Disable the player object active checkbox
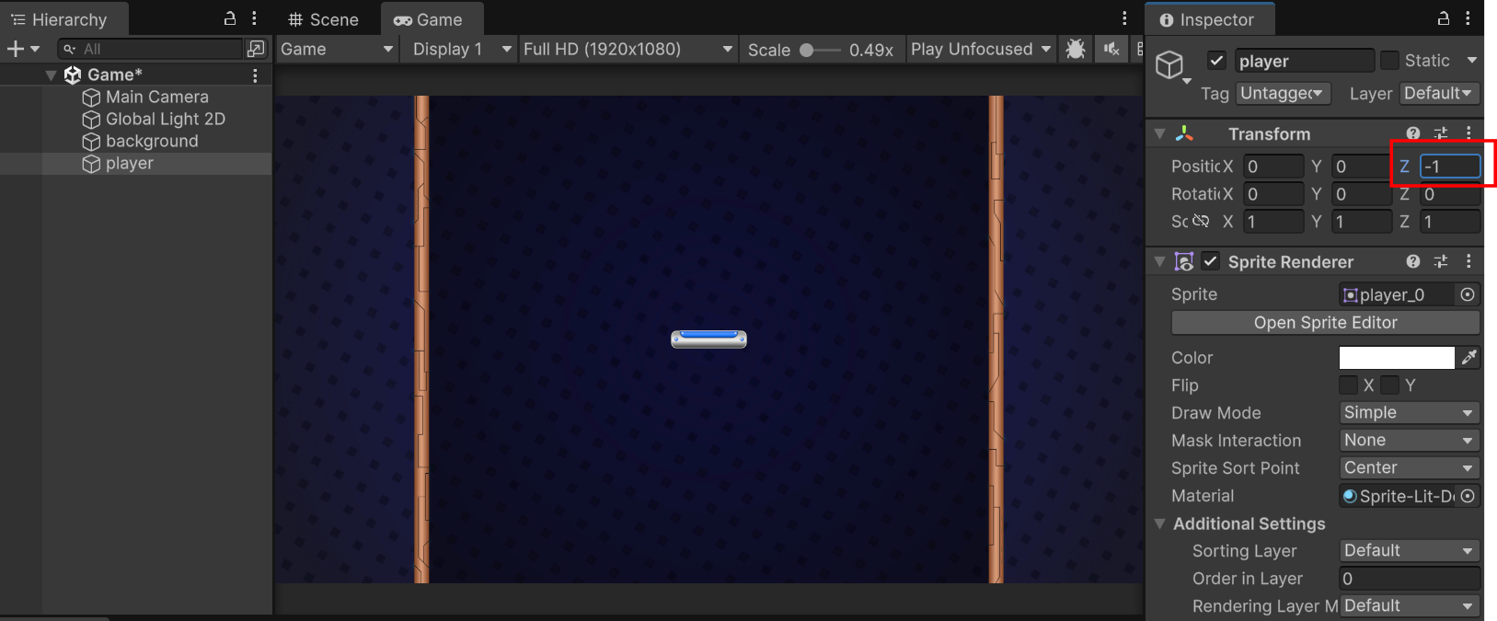The width and height of the screenshot is (1497, 621). click(x=1216, y=61)
